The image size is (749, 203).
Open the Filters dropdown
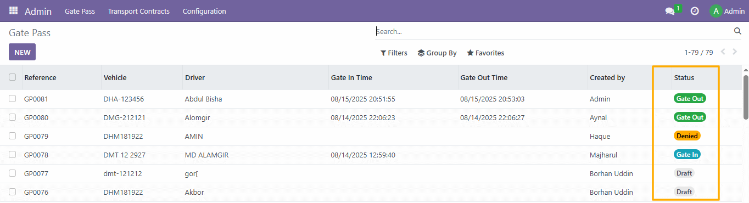click(x=394, y=53)
